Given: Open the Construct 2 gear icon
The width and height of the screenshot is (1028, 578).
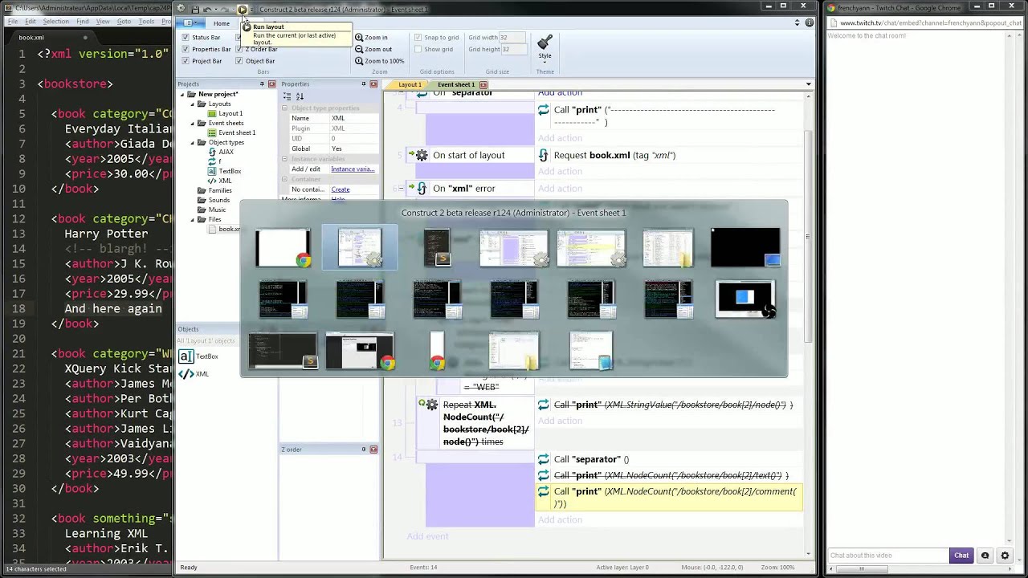Looking at the screenshot, I should click(181, 9).
